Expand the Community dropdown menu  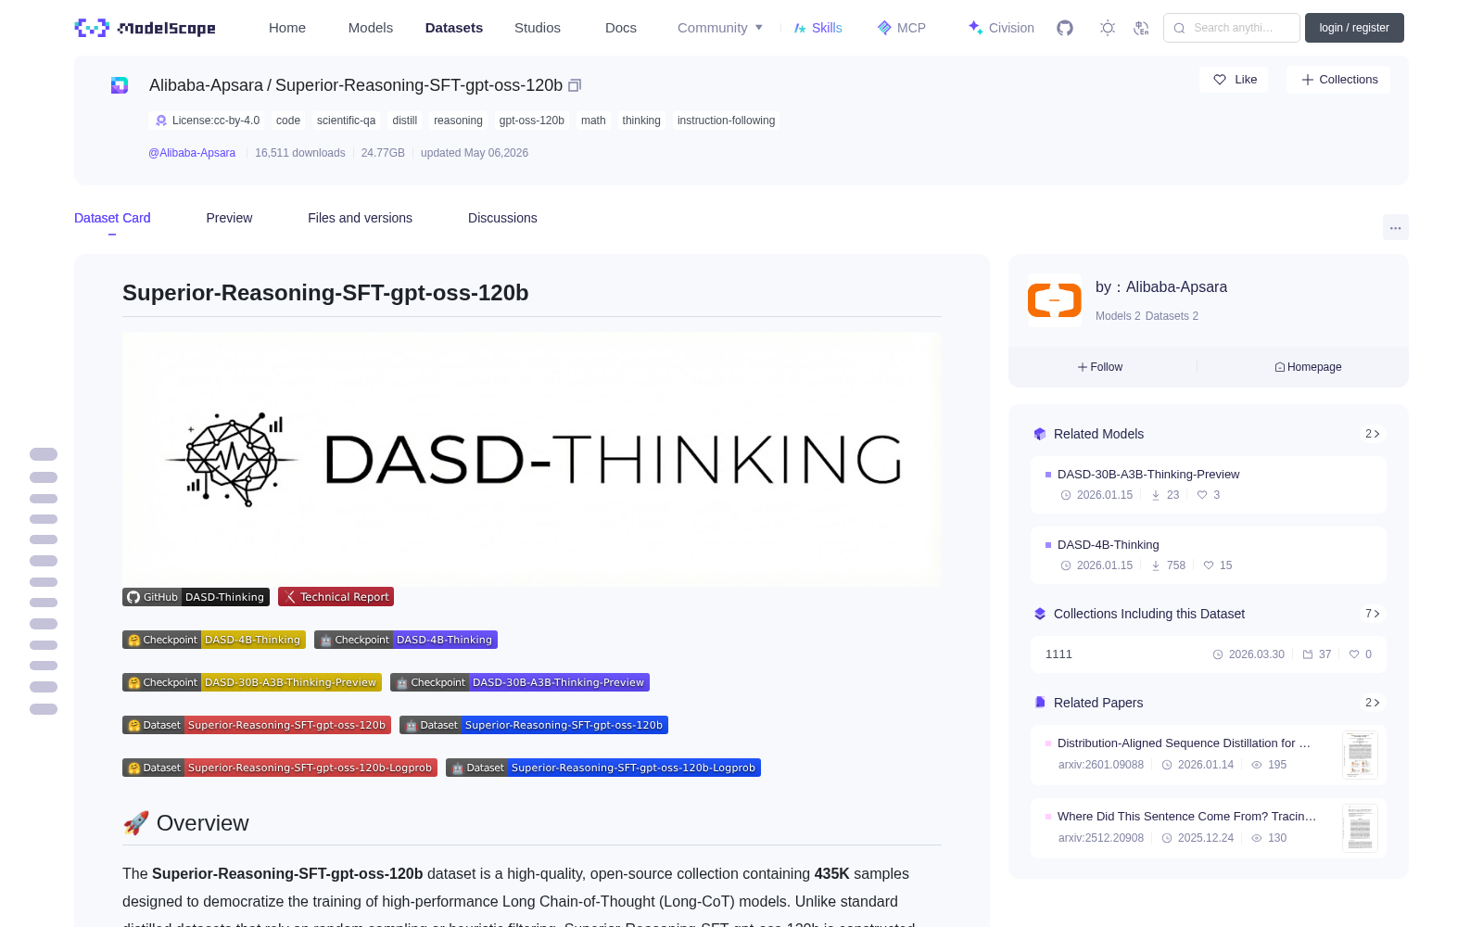tap(720, 28)
